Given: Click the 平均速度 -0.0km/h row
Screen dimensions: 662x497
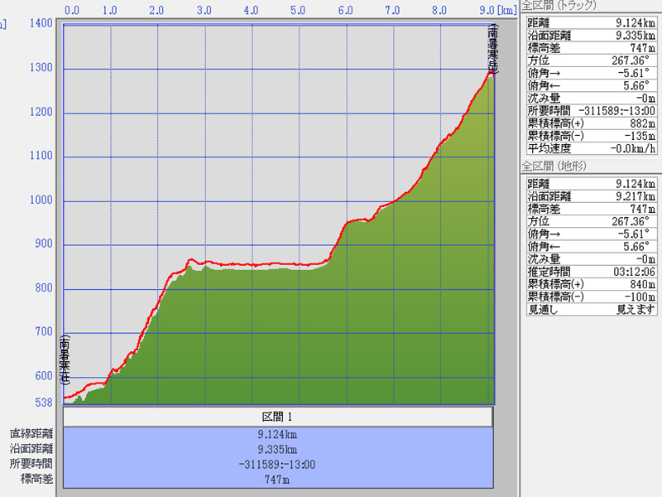Looking at the screenshot, I should click(591, 148).
